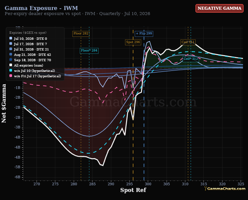Viewport: 248px width, 200px height.
Task: Toggle Jul 31, 2026 DTE 21 legend entry
Action: coord(29,49)
